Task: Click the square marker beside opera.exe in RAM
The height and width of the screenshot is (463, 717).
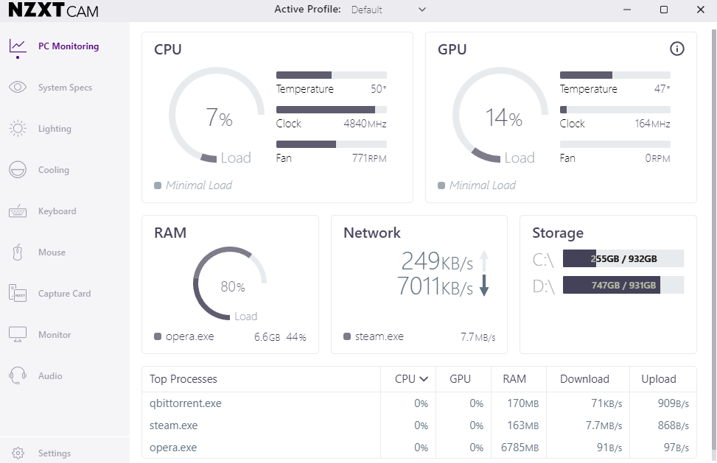Action: click(158, 336)
